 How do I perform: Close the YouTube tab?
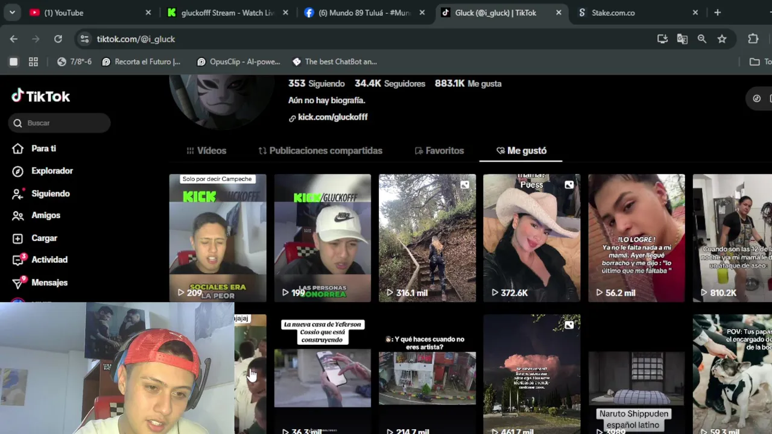pos(148,12)
